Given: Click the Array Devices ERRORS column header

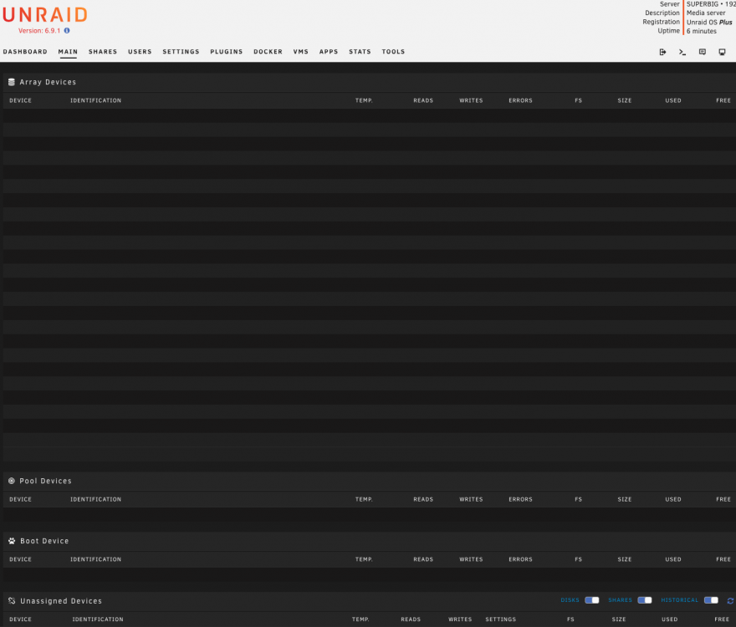Looking at the screenshot, I should point(520,100).
